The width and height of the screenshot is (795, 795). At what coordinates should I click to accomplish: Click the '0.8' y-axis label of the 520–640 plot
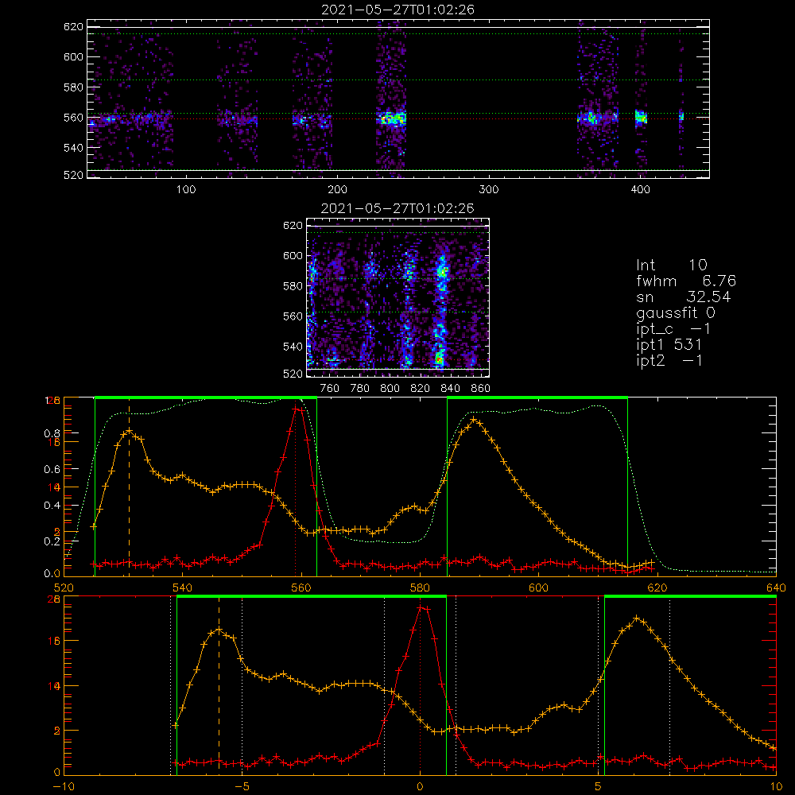pos(52,433)
